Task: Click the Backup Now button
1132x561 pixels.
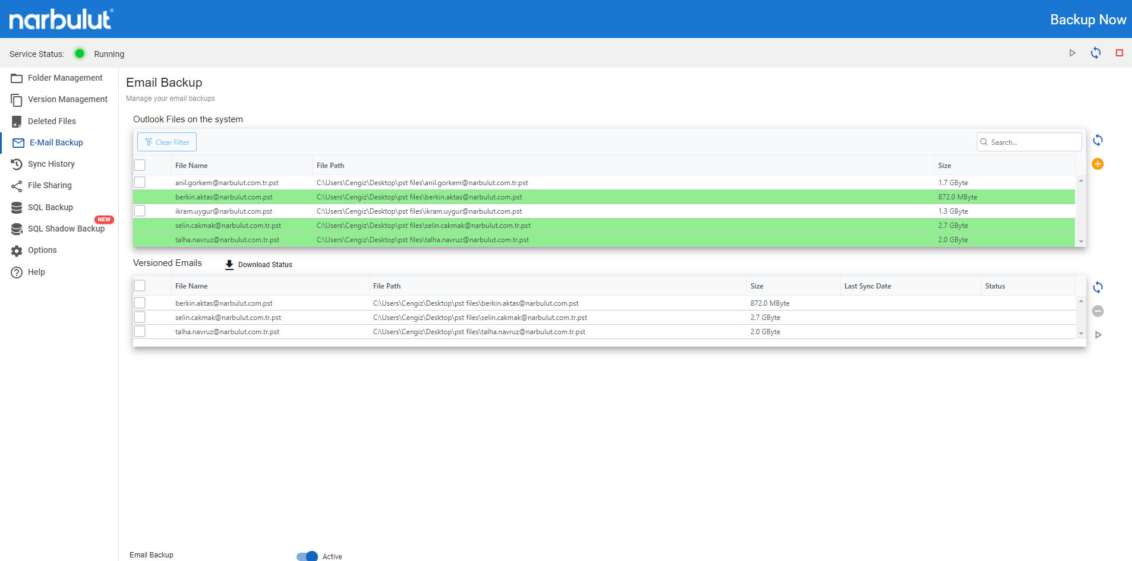Action: 1087,20
